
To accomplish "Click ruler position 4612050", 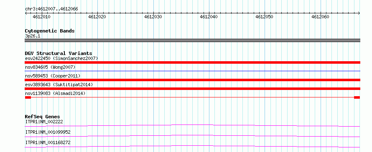I will 264,17.
